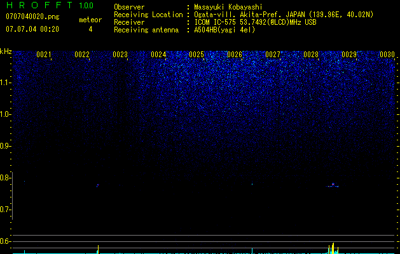This screenshot has height=254, width=400.
Task: Select the file name 0707040020.png
Action: click(32, 17)
